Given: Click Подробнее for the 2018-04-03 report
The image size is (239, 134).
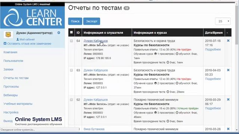Looking at the screenshot, I should [x=213, y=79].
